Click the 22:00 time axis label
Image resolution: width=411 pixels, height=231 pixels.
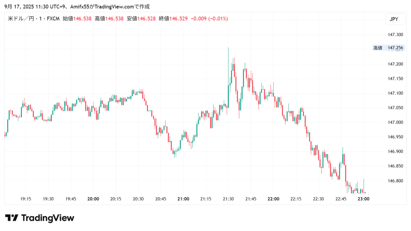point(274,198)
